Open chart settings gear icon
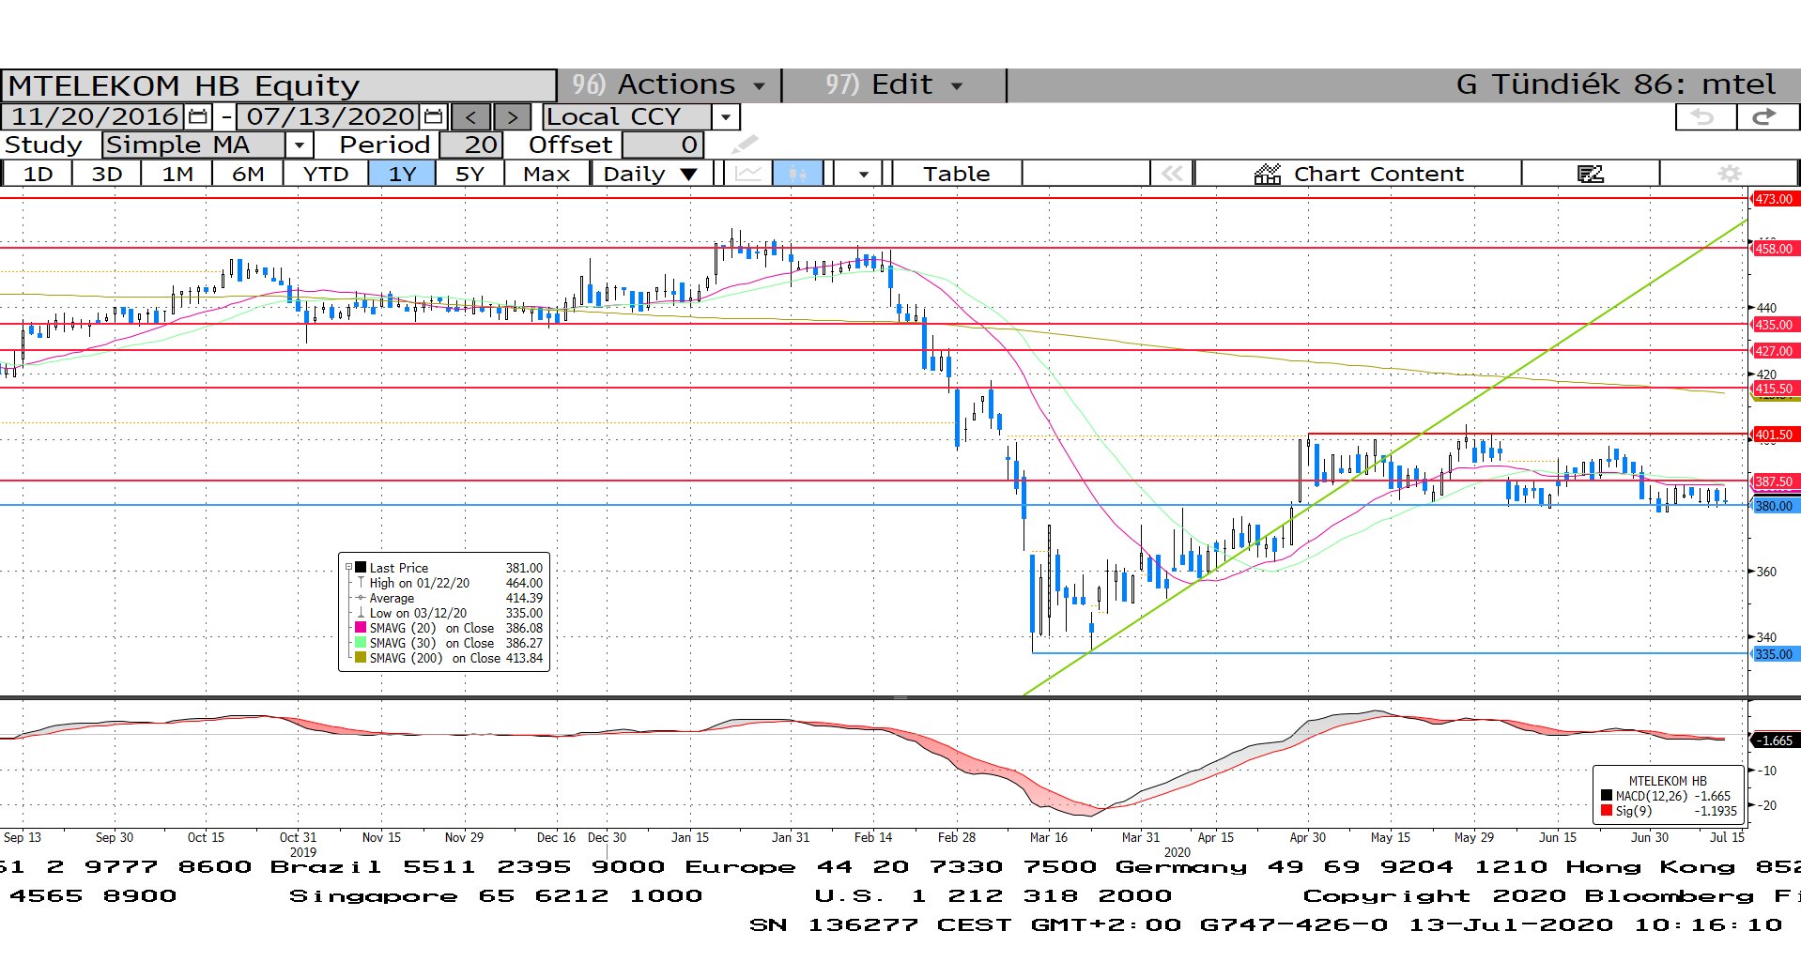 click(x=1730, y=174)
